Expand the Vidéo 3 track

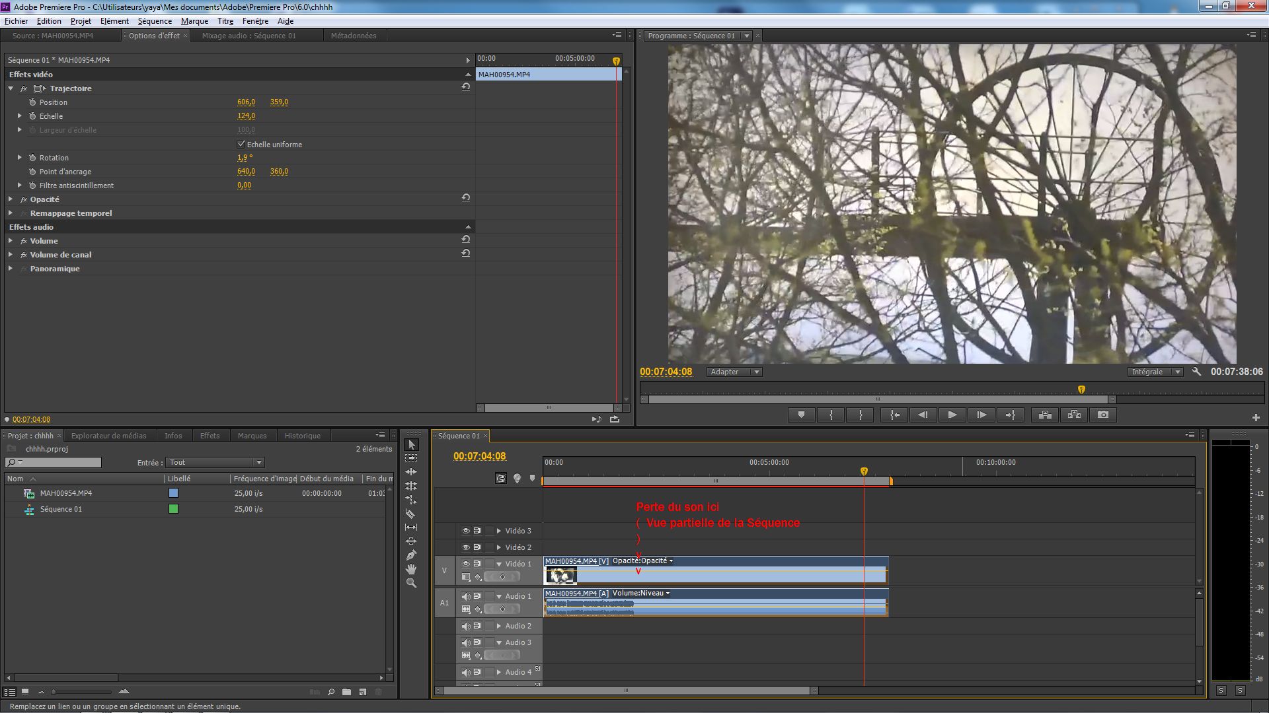(499, 531)
